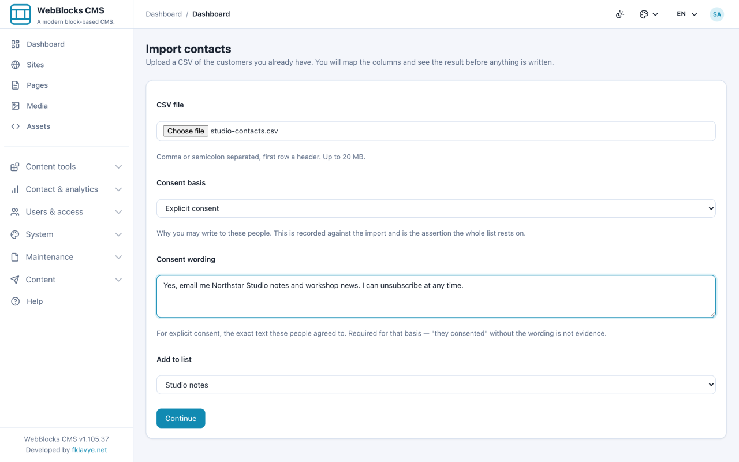Open Help via the question mark icon
739x462 pixels.
(x=16, y=301)
